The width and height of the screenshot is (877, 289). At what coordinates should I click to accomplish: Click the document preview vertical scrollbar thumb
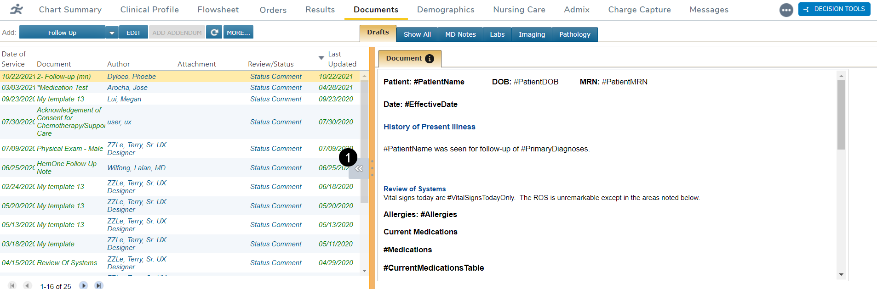(841, 115)
